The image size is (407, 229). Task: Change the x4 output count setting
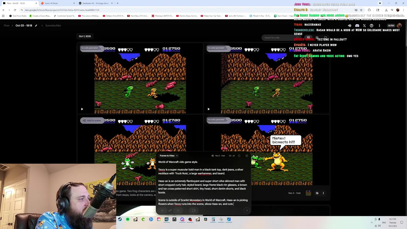click(232, 156)
